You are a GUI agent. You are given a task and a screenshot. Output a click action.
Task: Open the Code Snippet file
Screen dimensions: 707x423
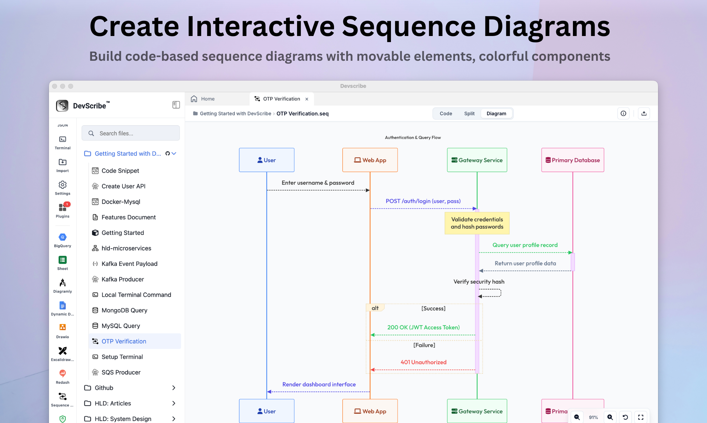(135, 171)
